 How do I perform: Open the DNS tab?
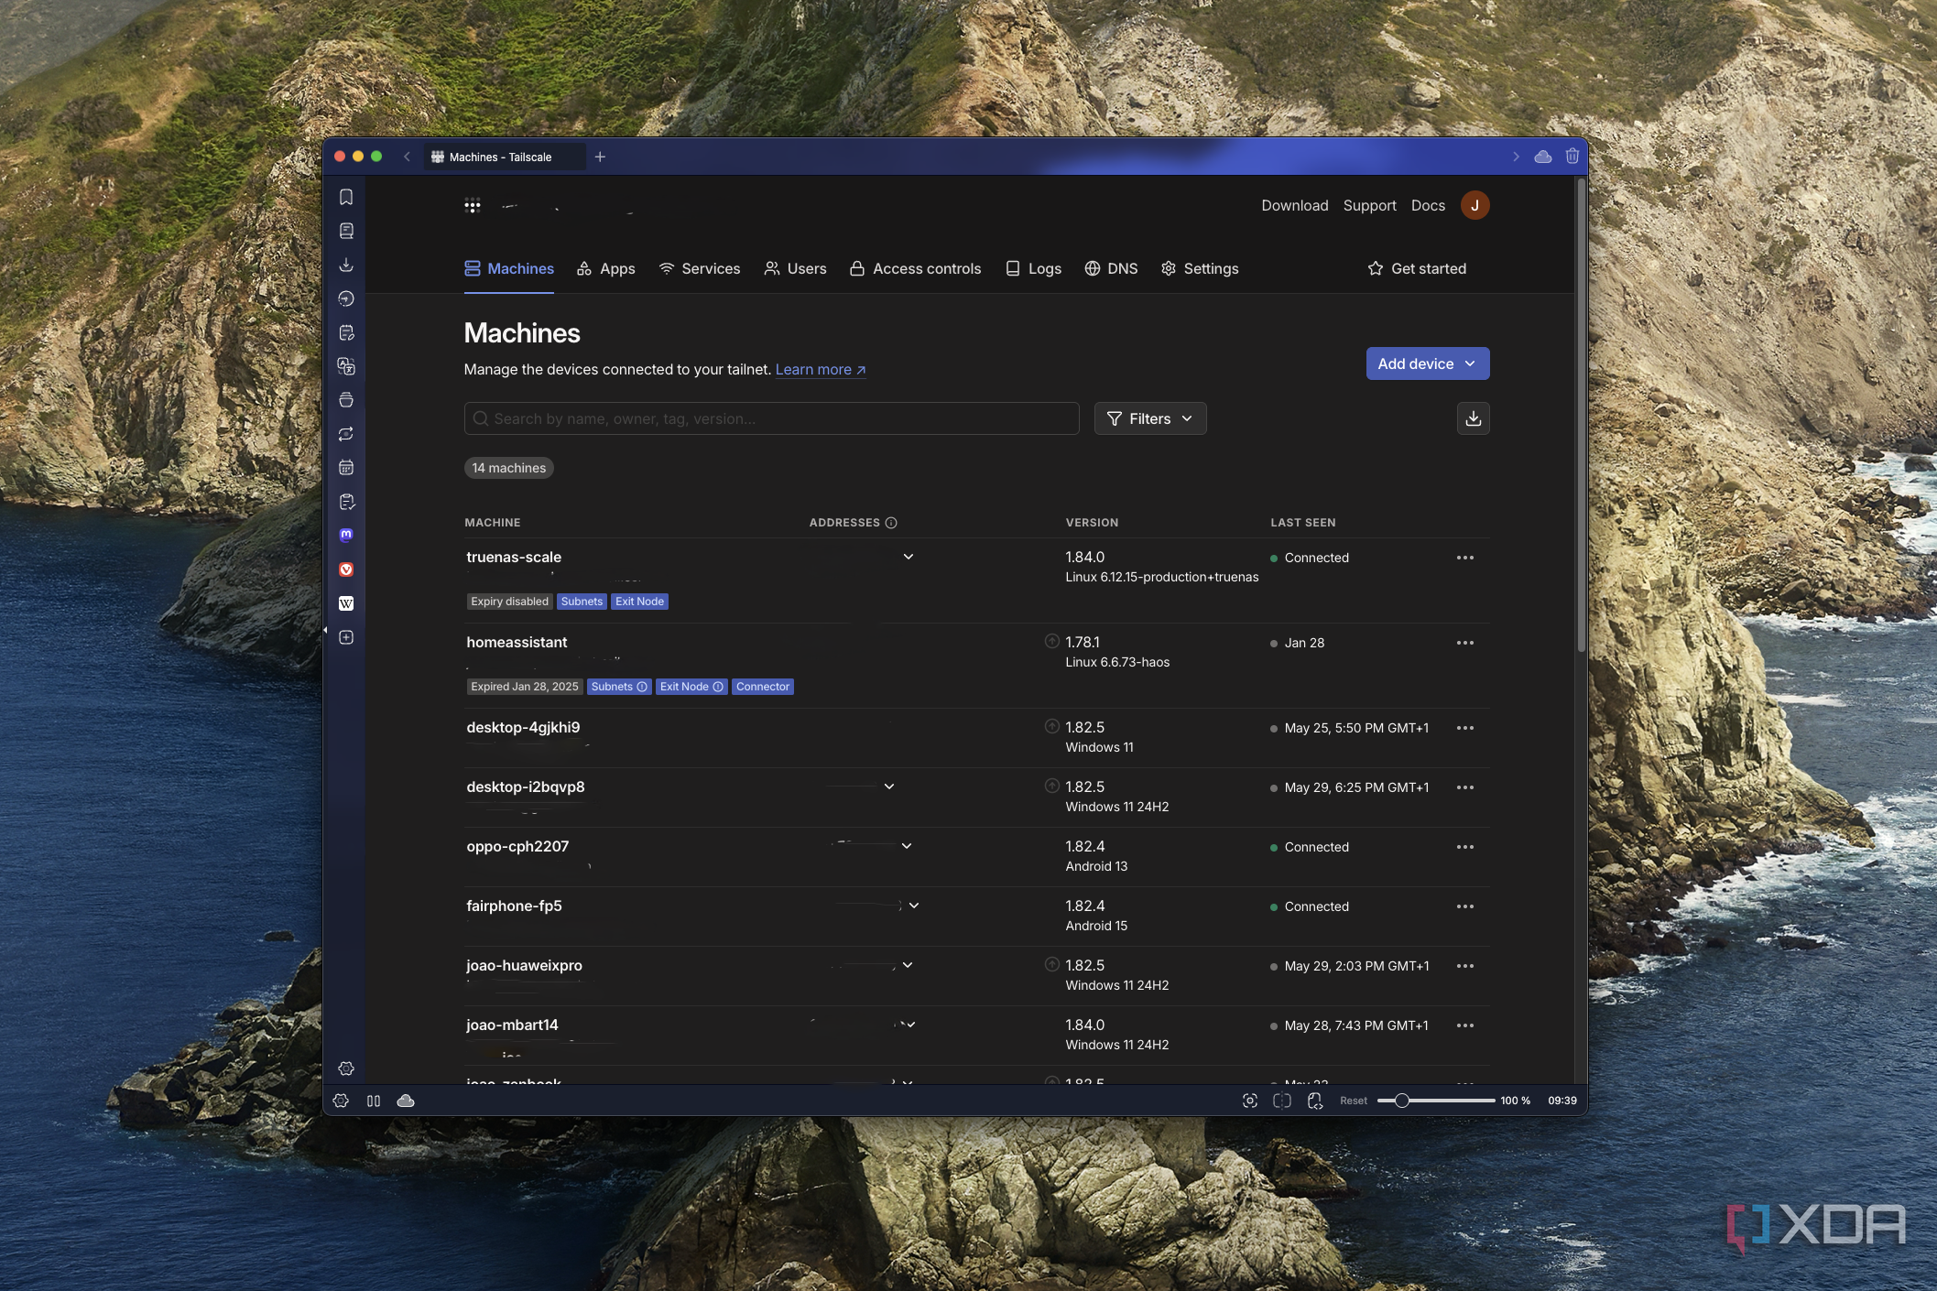(1112, 268)
